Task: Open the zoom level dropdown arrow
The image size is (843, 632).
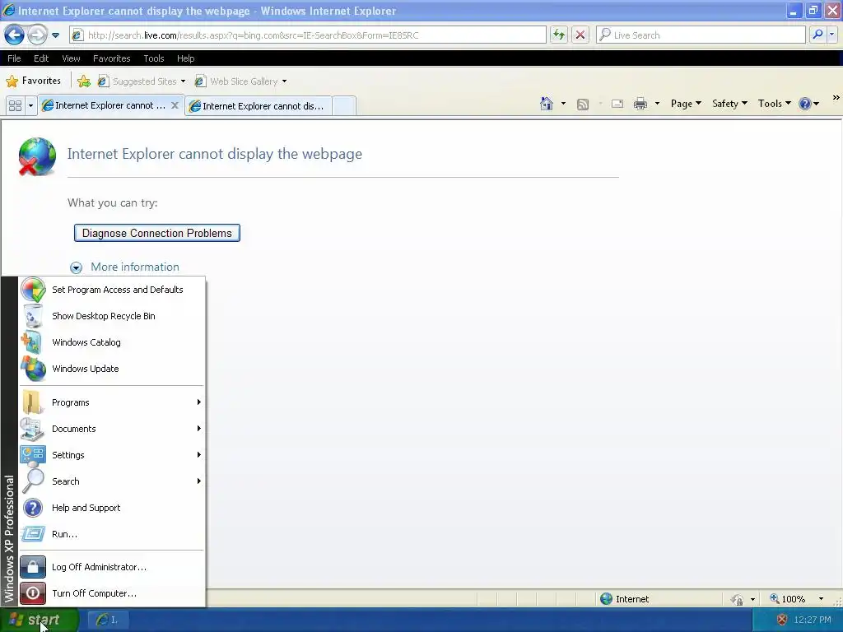Action: [x=821, y=599]
